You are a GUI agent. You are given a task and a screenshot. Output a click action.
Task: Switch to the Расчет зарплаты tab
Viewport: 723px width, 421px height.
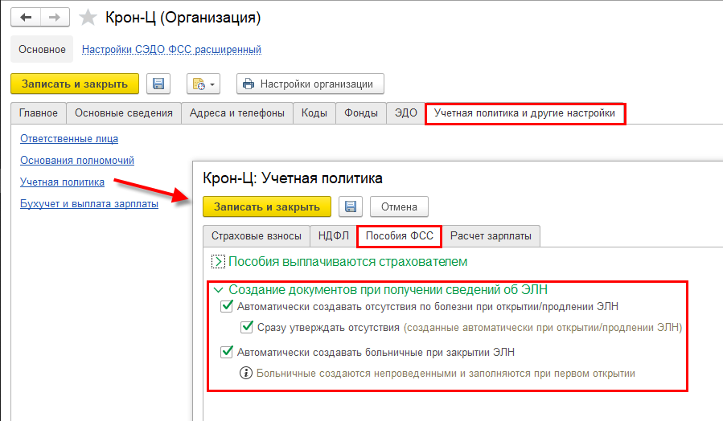pos(491,236)
